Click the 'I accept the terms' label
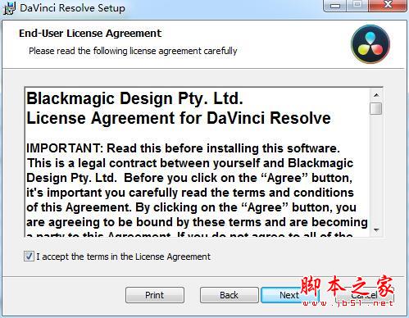Viewport: 409px width, 318px height. pyautogui.click(x=123, y=257)
